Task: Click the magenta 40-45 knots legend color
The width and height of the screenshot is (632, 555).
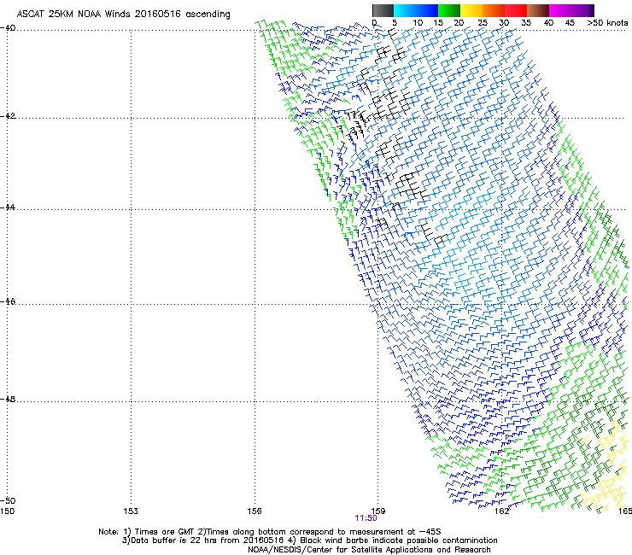Action: pos(560,10)
